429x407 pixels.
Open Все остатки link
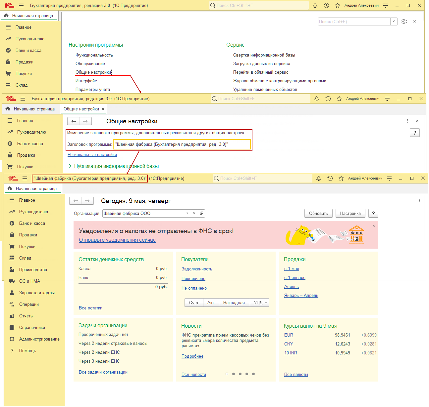[x=90, y=308]
